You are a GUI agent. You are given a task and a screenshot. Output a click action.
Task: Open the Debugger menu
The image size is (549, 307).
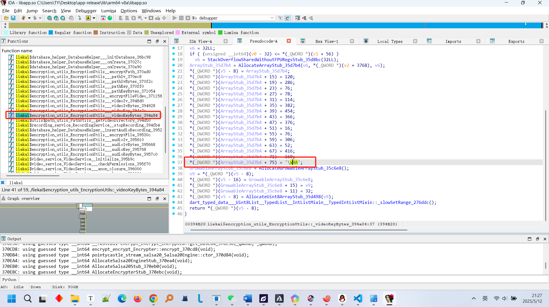click(x=86, y=11)
